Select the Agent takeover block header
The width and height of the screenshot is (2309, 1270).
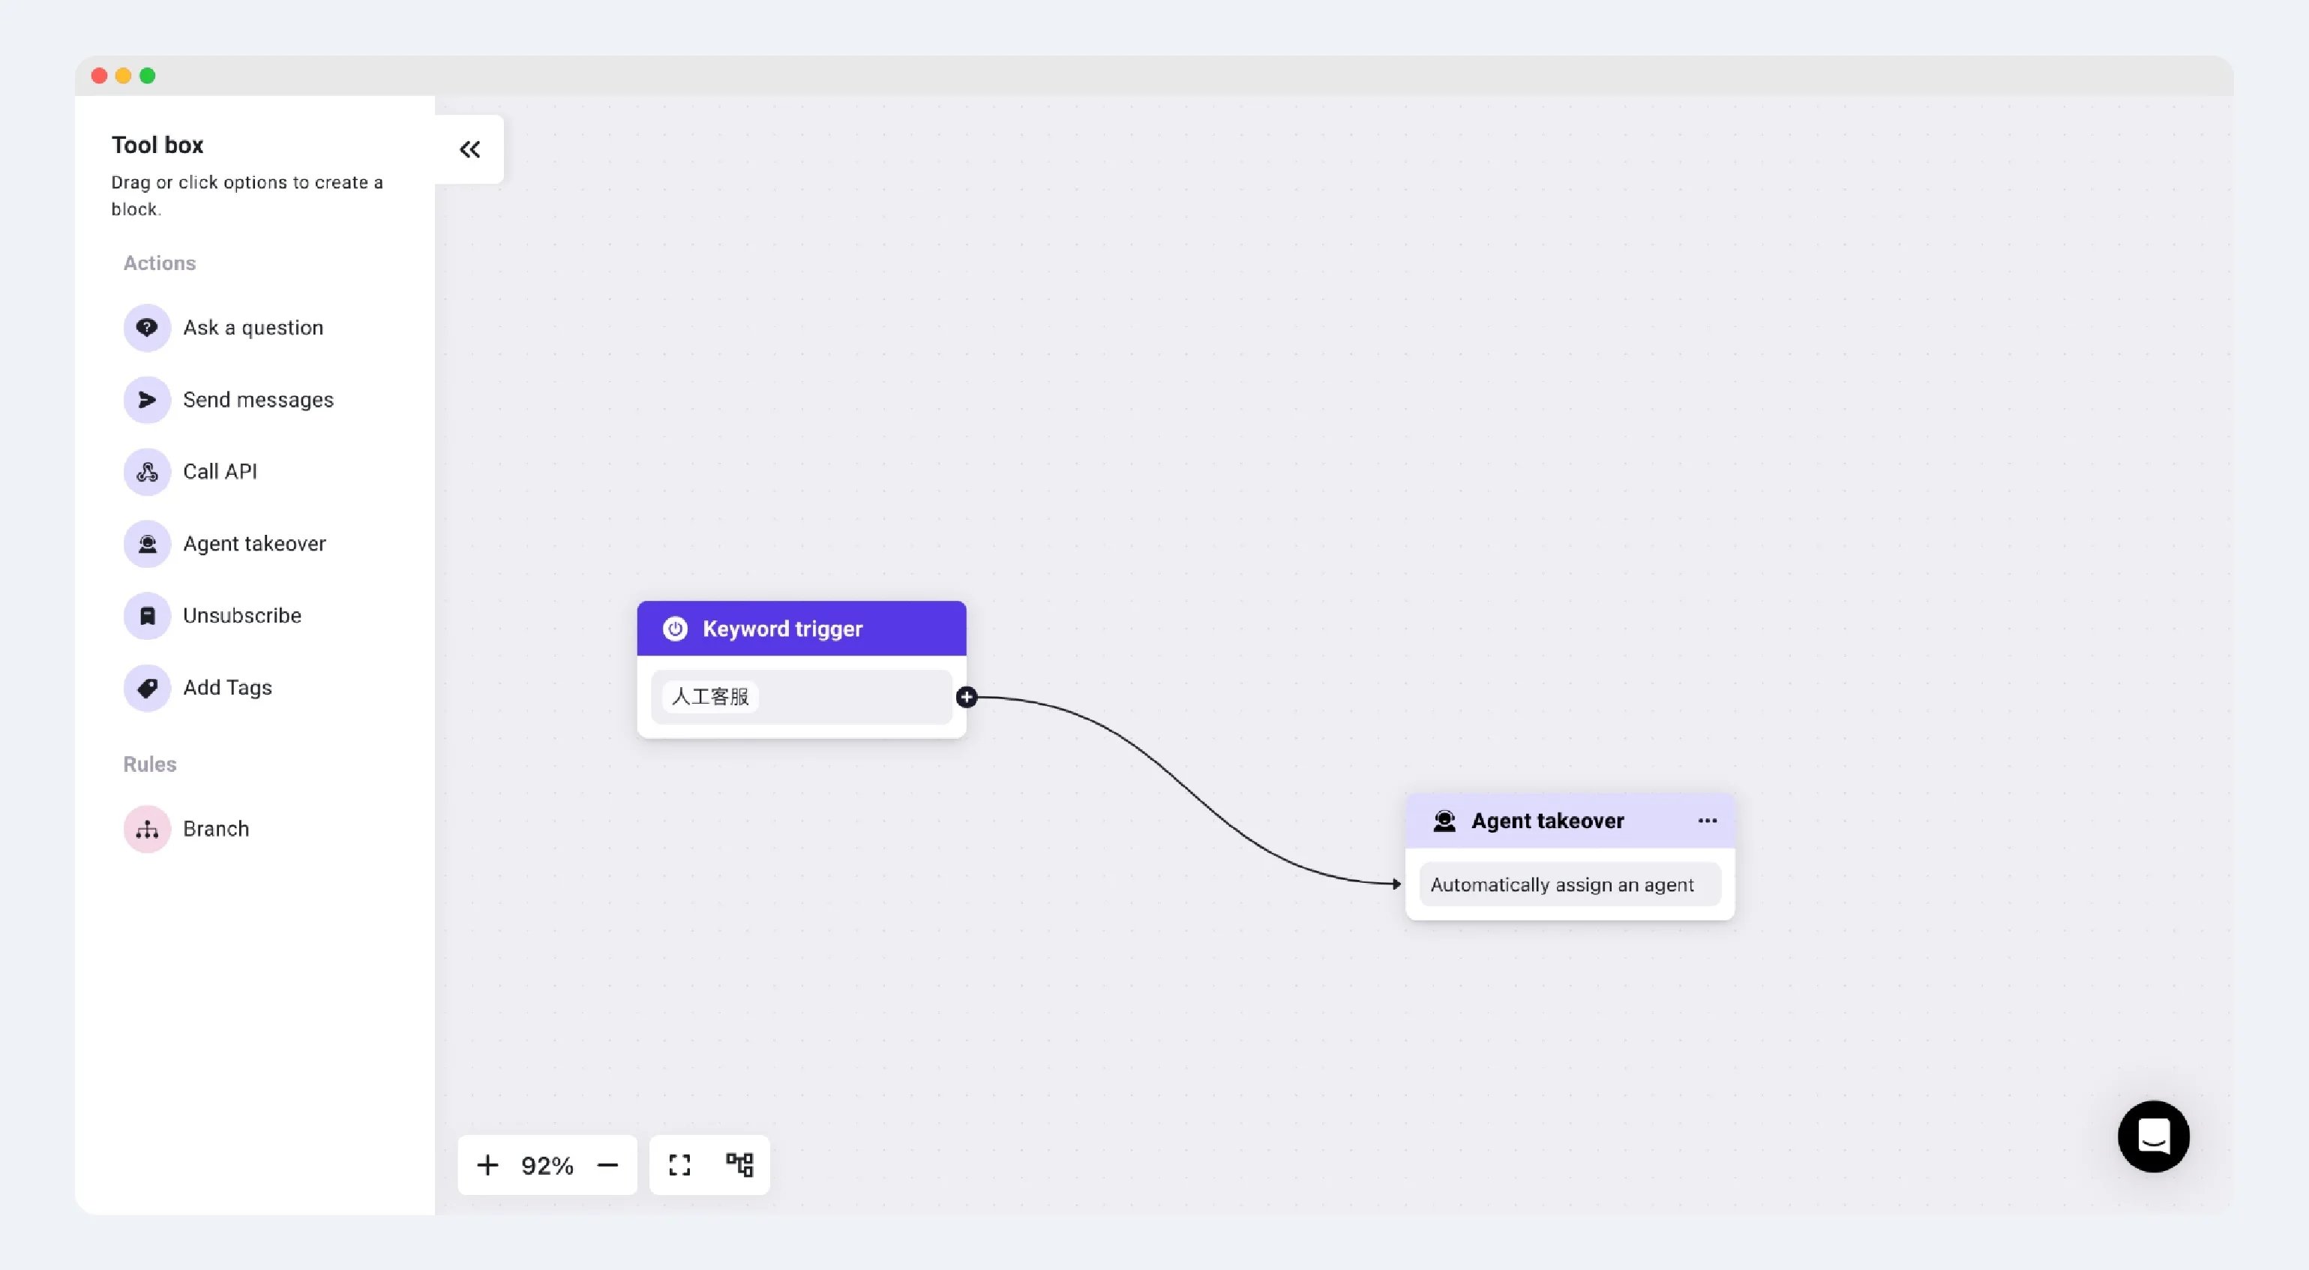[x=1570, y=821]
